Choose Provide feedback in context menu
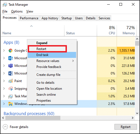 pyautogui.click(x=52, y=67)
